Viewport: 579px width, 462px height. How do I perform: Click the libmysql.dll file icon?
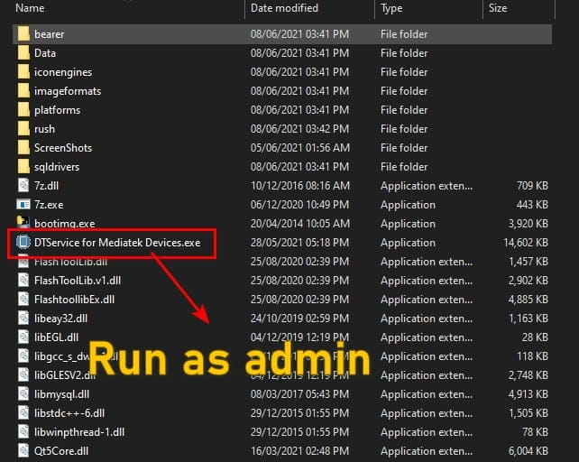(x=23, y=393)
